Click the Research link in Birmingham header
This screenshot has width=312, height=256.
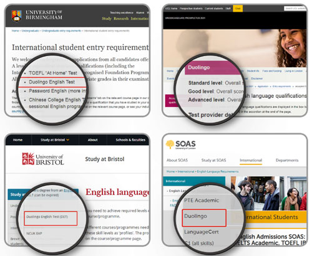coord(121,19)
